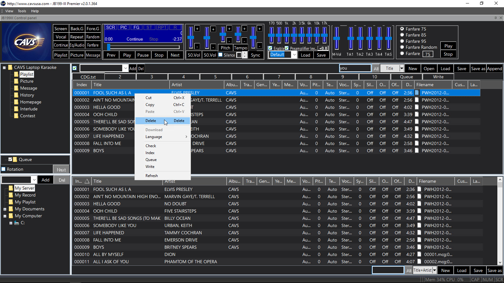The width and height of the screenshot is (504, 283).
Task: Open the equalizer Default preset dropdown
Action: coord(294,55)
